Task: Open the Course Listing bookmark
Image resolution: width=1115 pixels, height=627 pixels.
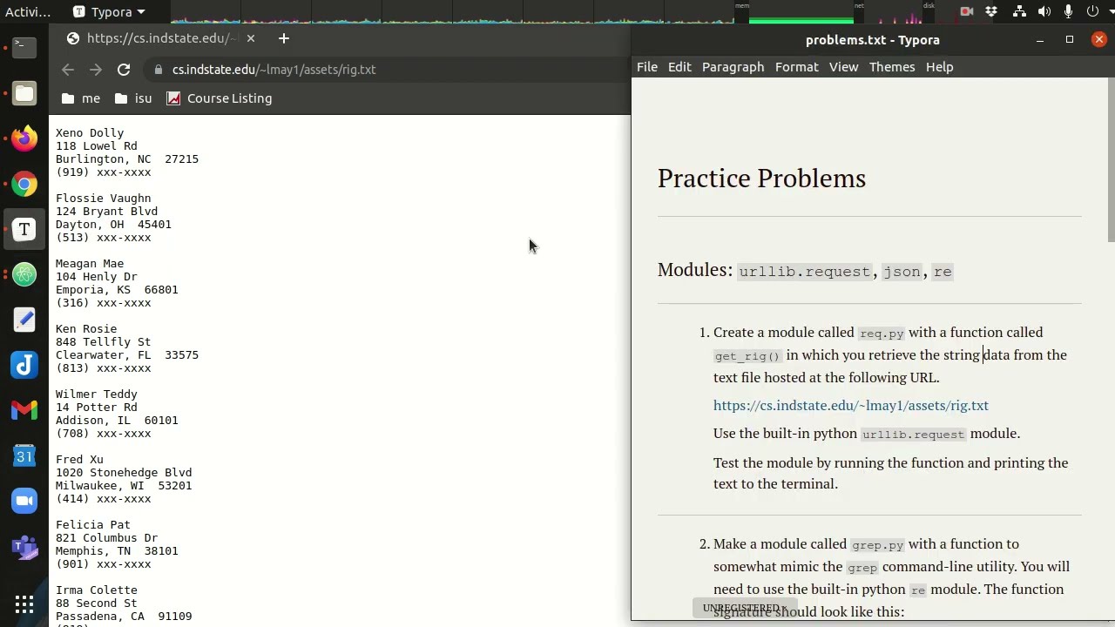Action: (220, 98)
